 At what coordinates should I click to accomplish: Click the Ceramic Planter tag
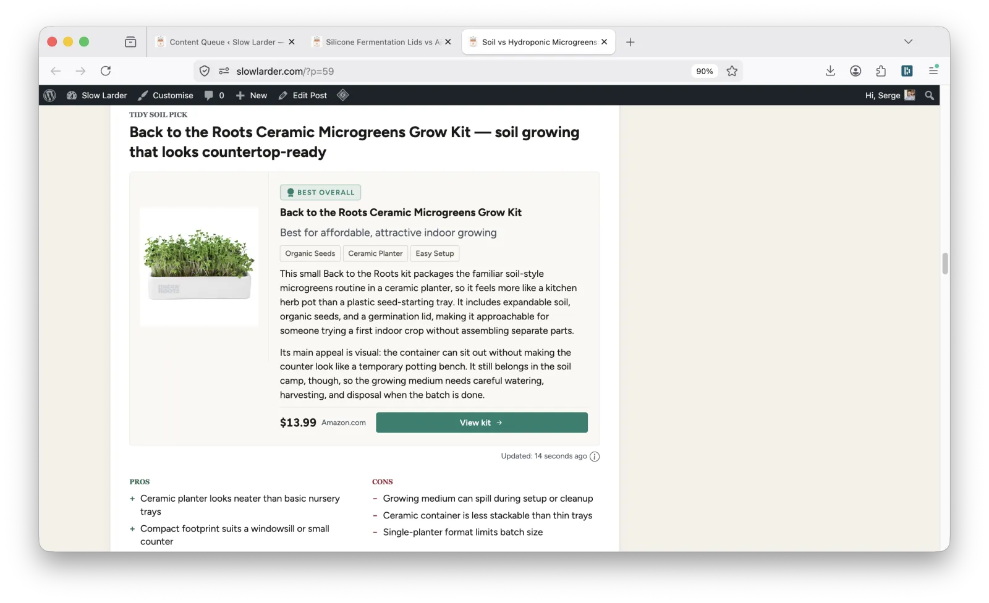375,253
